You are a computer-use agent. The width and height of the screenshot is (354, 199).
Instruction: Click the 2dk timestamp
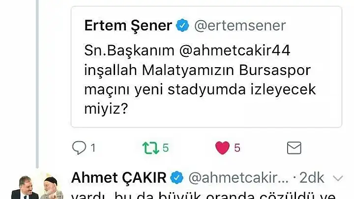pos(312,178)
